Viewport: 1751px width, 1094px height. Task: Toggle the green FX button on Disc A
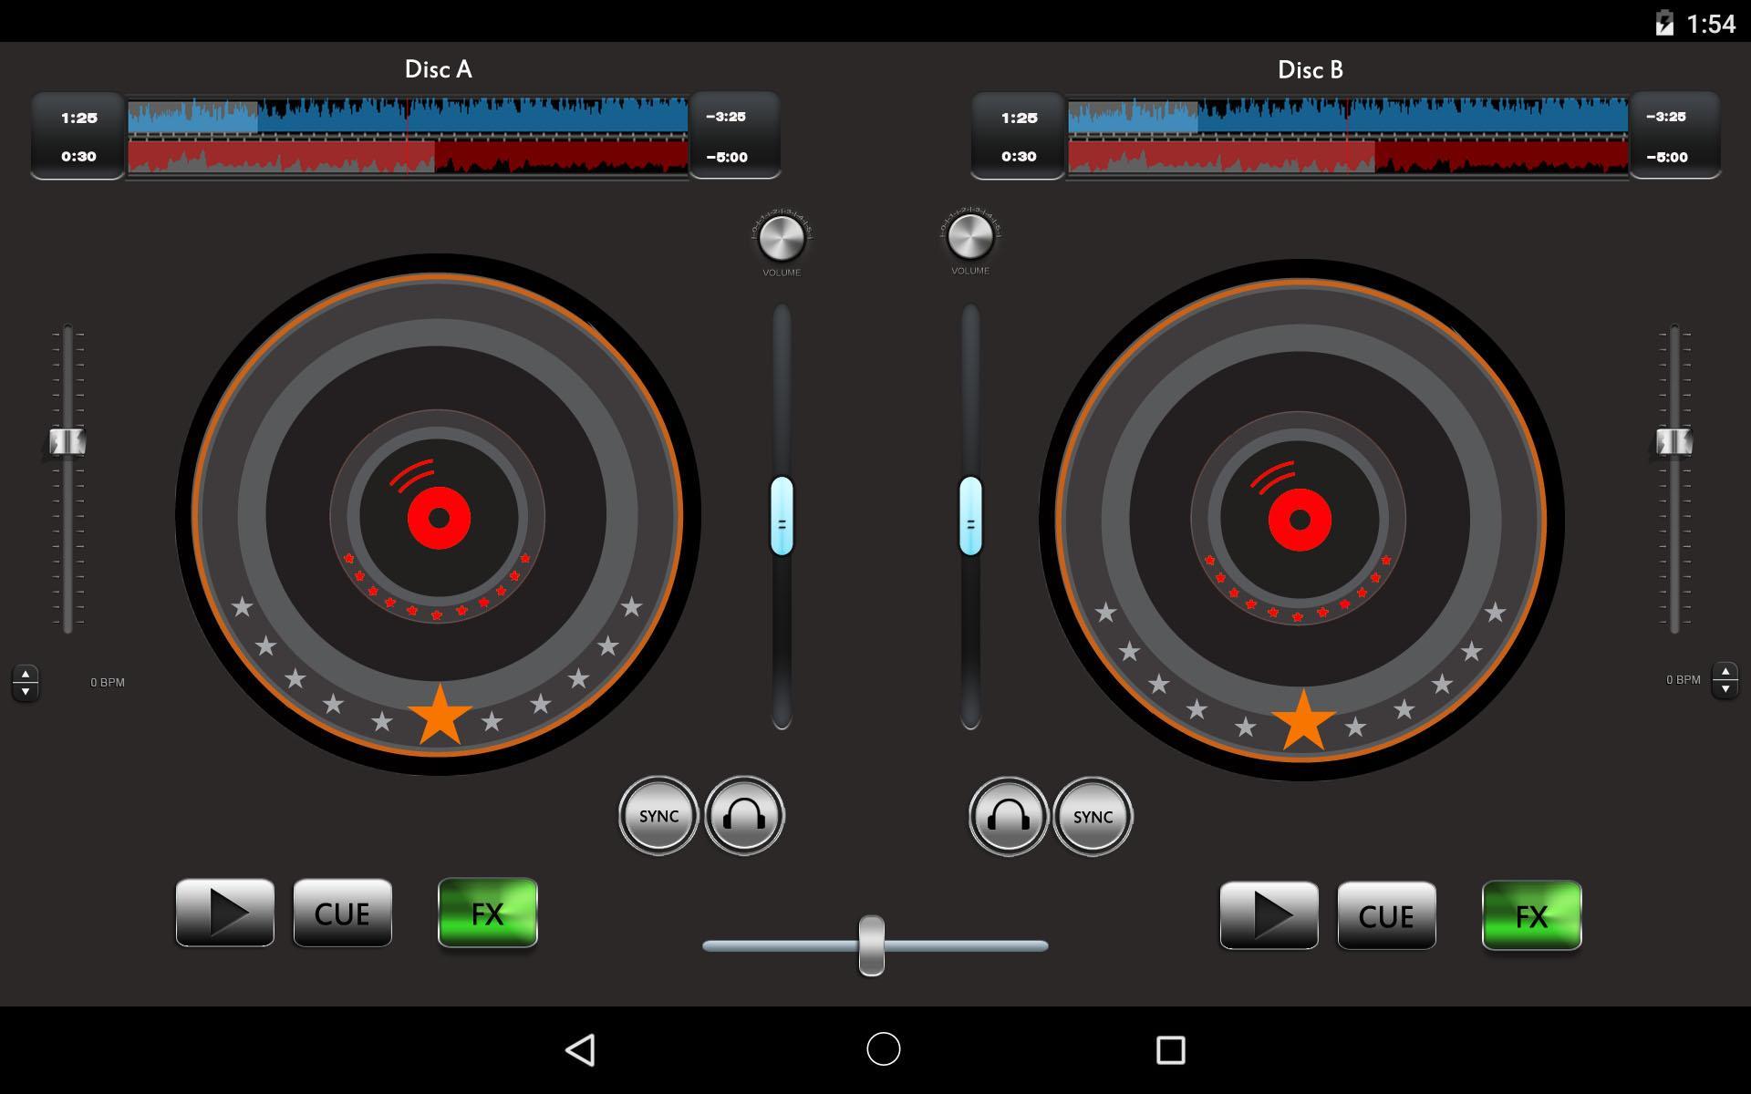(x=488, y=913)
